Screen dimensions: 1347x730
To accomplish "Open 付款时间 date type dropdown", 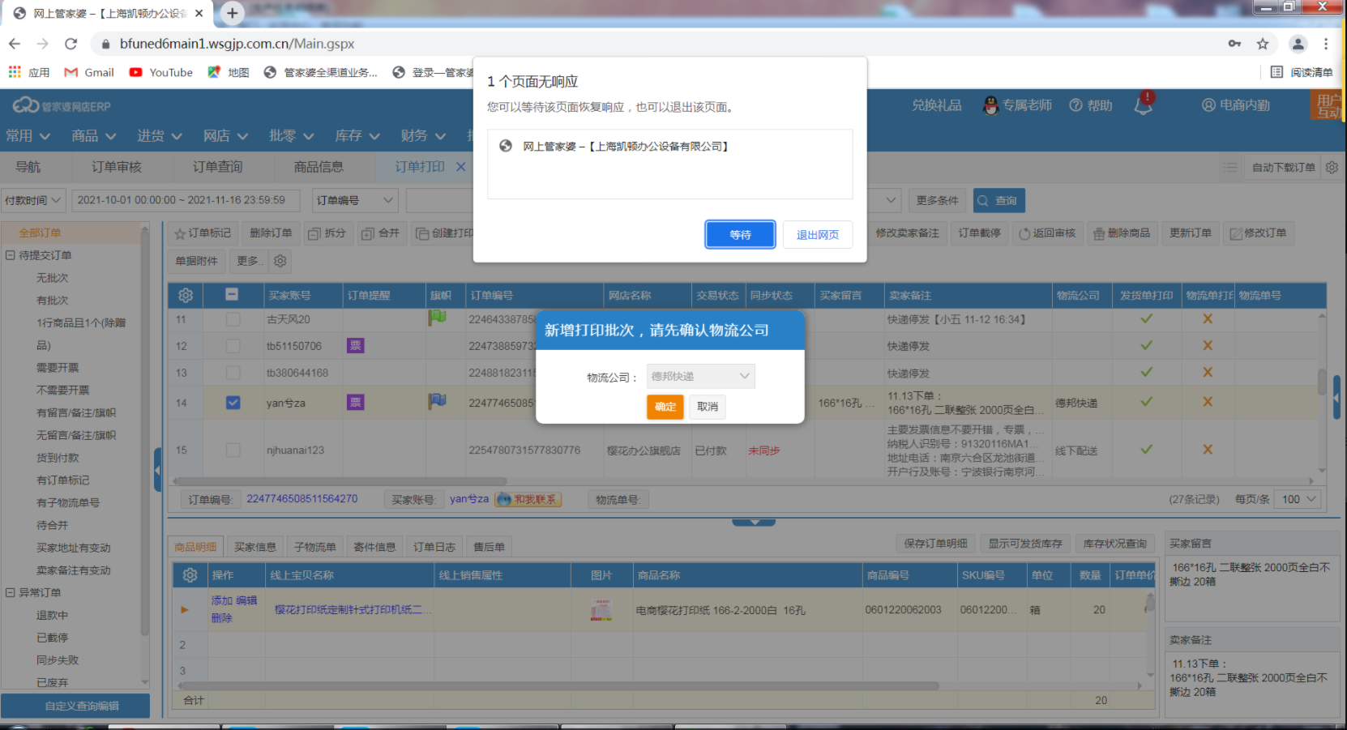I will click(33, 200).
